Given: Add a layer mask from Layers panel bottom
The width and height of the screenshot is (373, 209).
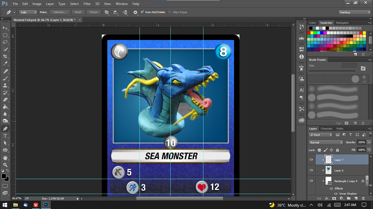Looking at the screenshot, I should point(334,198).
